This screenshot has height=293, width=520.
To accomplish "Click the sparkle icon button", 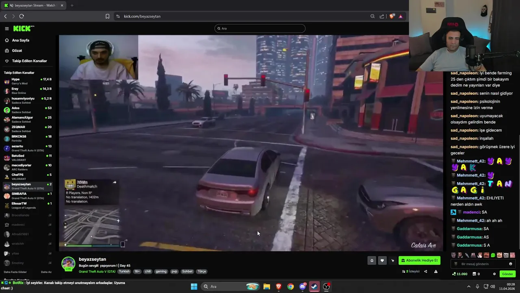I will pyautogui.click(x=392, y=260).
